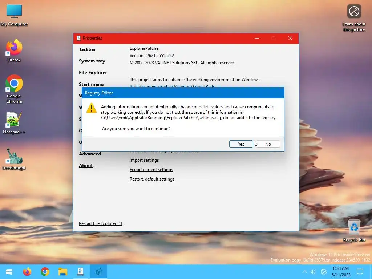Choose No in Registry Editor dialog

point(268,144)
